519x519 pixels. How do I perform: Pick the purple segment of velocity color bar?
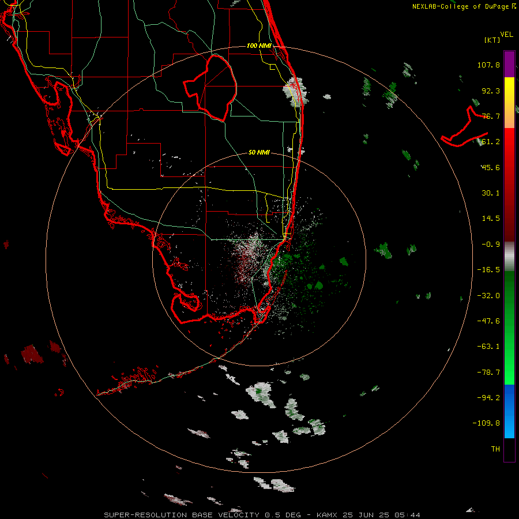click(509, 65)
